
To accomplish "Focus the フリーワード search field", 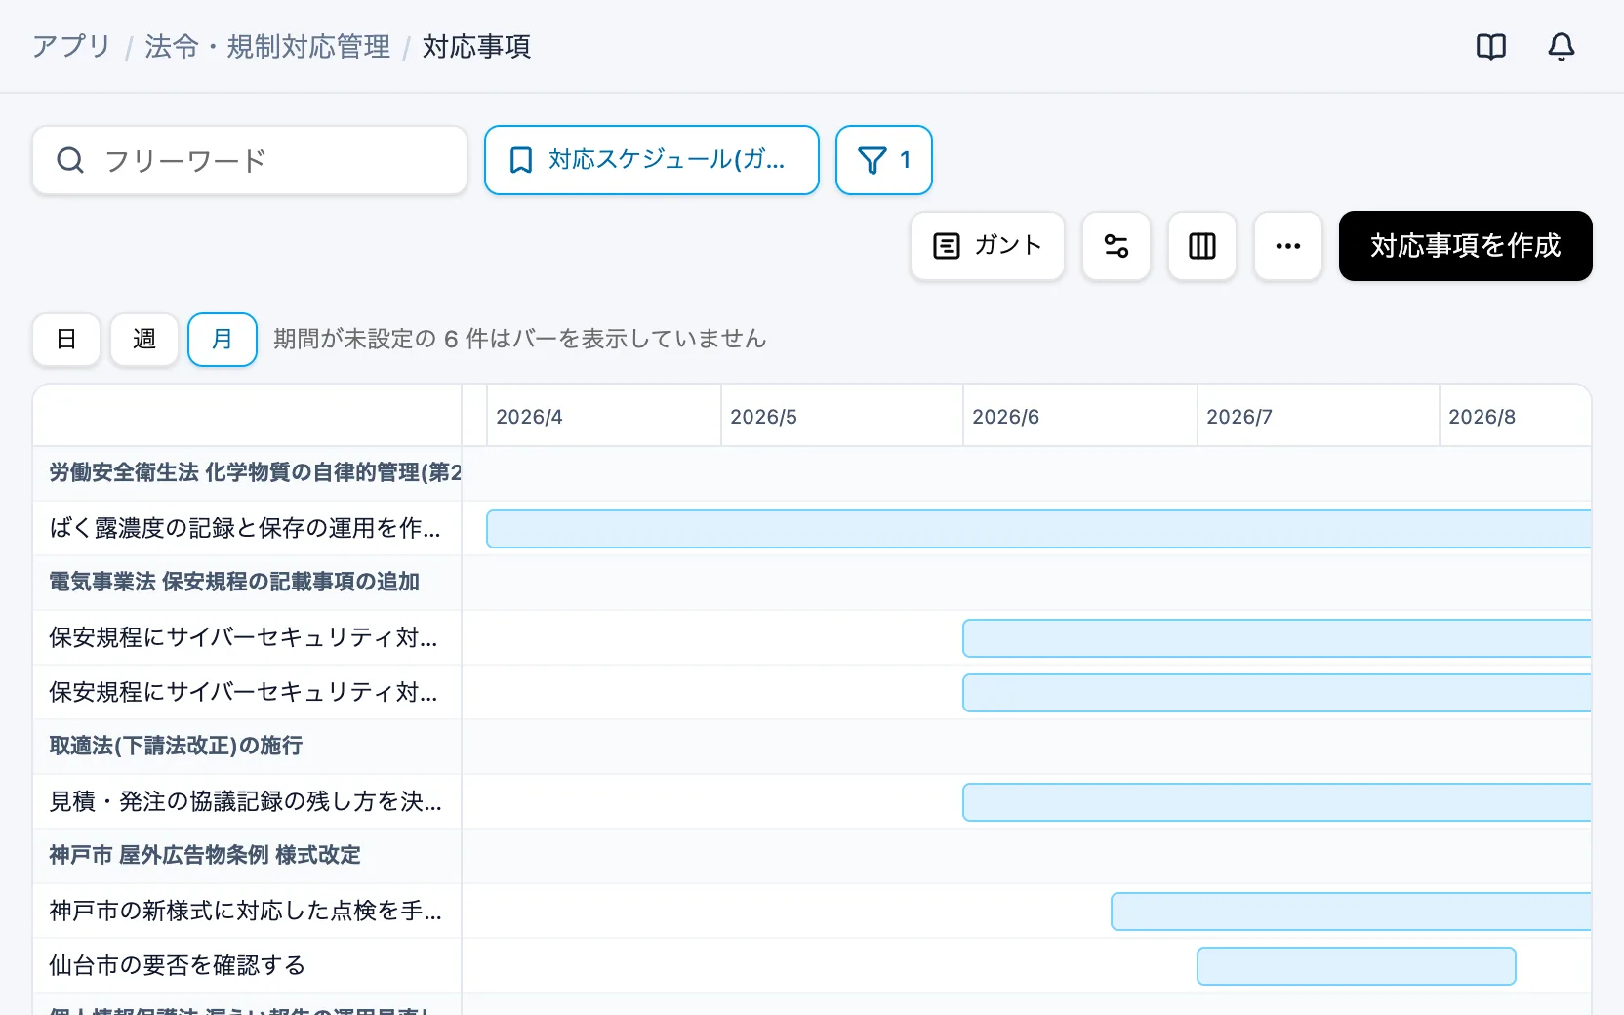I will click(x=250, y=160).
